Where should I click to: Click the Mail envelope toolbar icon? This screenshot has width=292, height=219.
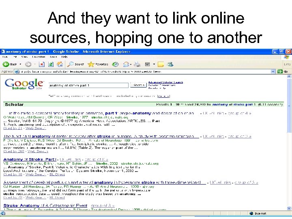click(x=126, y=64)
